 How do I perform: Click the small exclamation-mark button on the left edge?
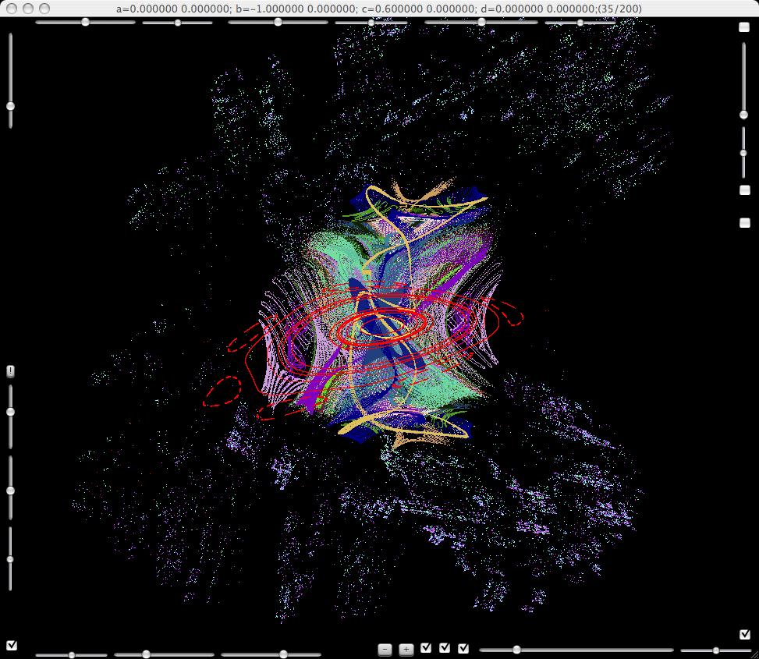coord(11,371)
